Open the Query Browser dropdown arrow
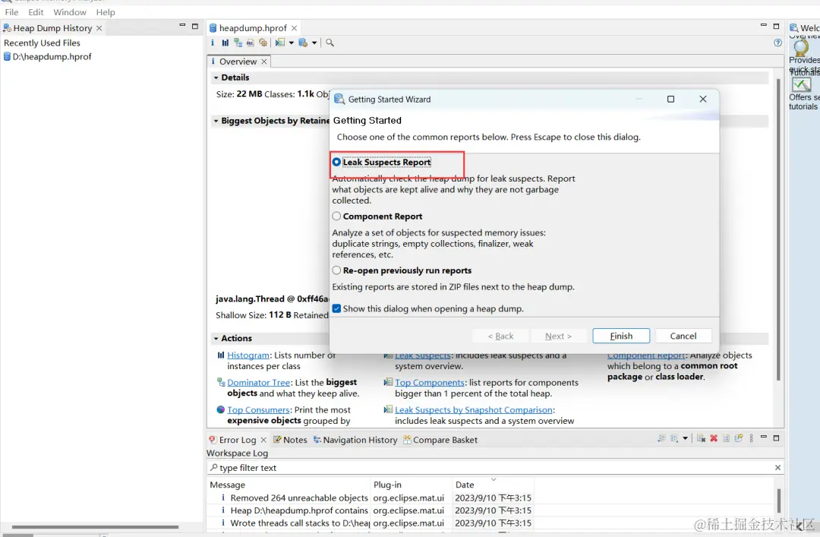Image resolution: width=820 pixels, height=537 pixels. point(314,43)
